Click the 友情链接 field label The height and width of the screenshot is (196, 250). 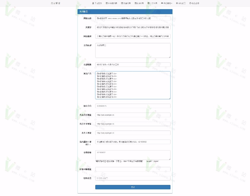coord(87,152)
